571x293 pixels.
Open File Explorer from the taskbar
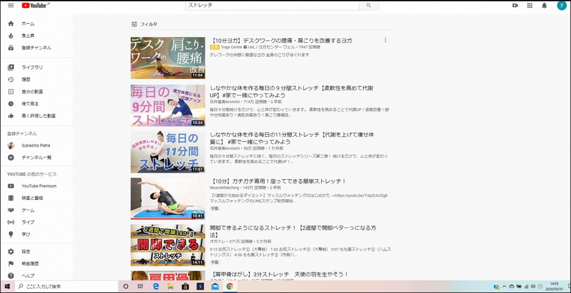point(170,286)
